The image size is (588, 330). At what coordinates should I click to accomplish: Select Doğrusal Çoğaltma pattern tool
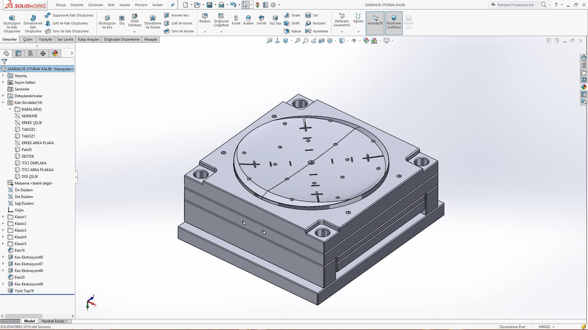tap(221, 20)
